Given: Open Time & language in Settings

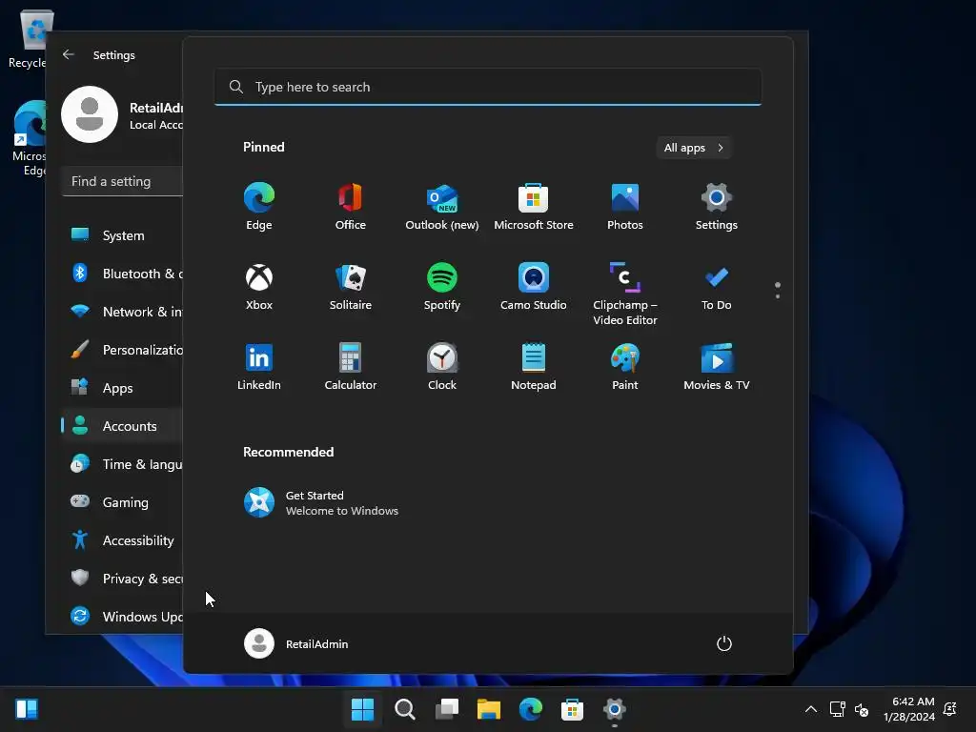Looking at the screenshot, I should click(x=123, y=464).
